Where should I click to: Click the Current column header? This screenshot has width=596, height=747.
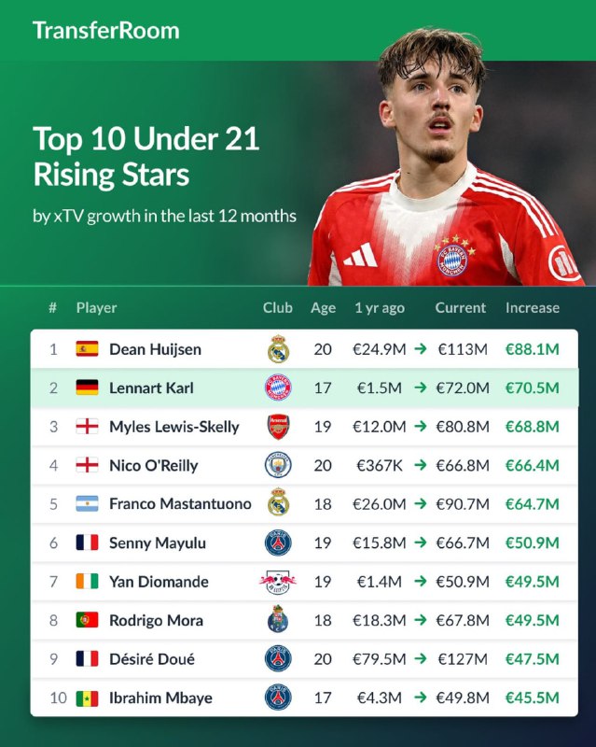point(460,307)
